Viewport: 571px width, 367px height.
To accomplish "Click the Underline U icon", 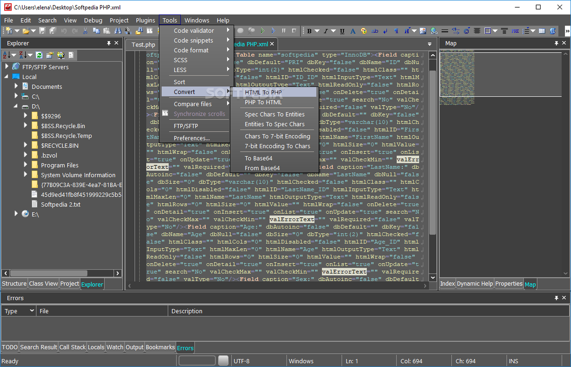I will (x=342, y=31).
